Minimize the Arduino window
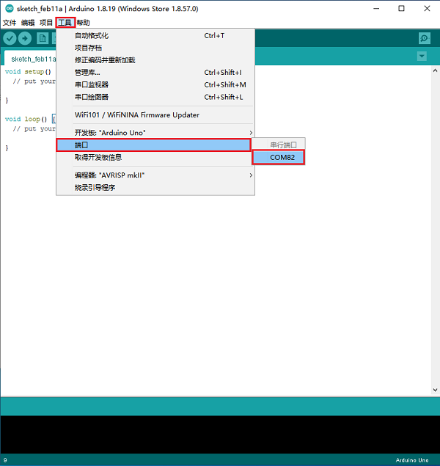The height and width of the screenshot is (466, 440). click(376, 9)
